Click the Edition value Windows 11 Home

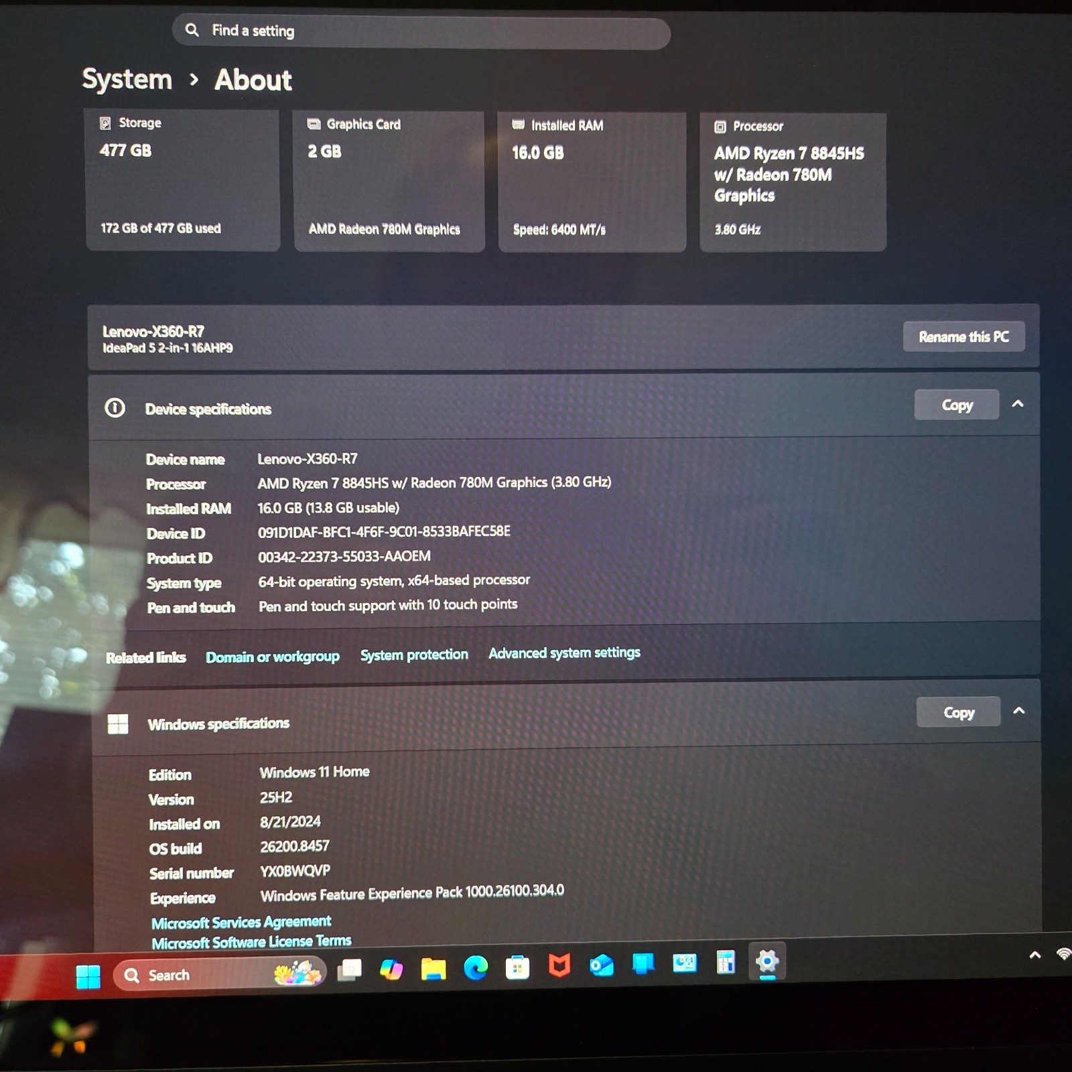click(x=314, y=772)
